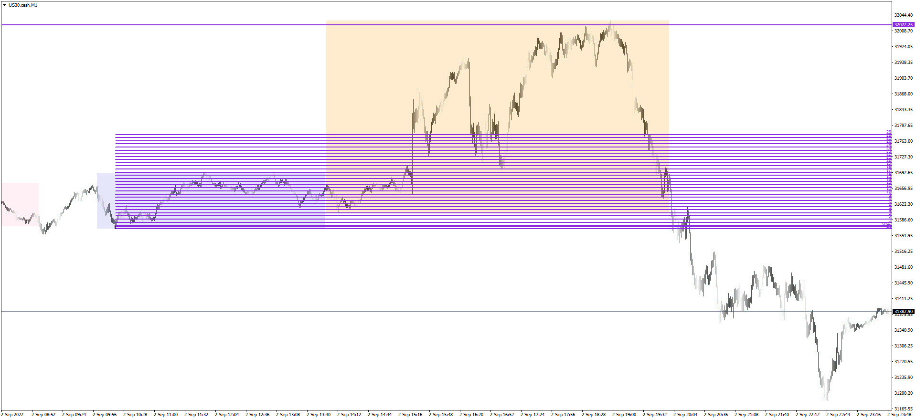916x420 pixels.
Task: Click the 2 Sep 11:00 time label
Action: coord(166,415)
